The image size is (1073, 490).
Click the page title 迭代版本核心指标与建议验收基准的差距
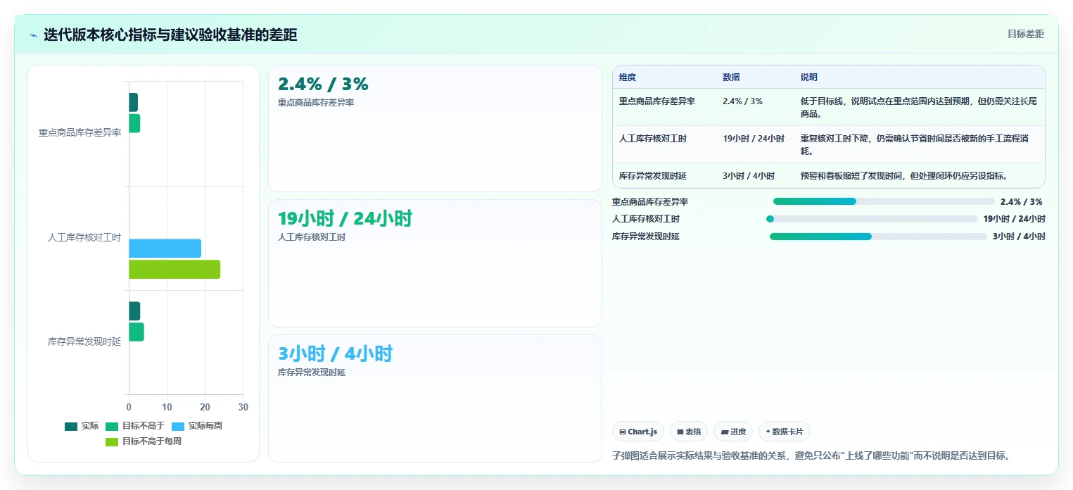click(170, 34)
